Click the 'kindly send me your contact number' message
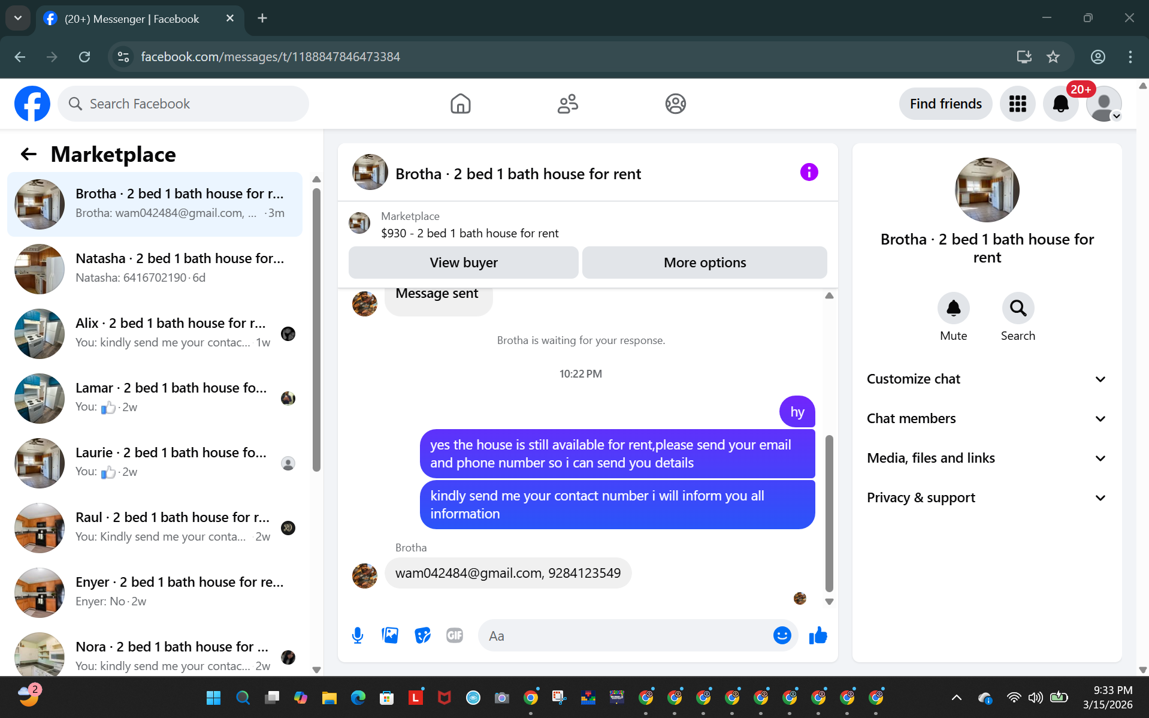Screen dimensions: 1149x718 [617, 505]
